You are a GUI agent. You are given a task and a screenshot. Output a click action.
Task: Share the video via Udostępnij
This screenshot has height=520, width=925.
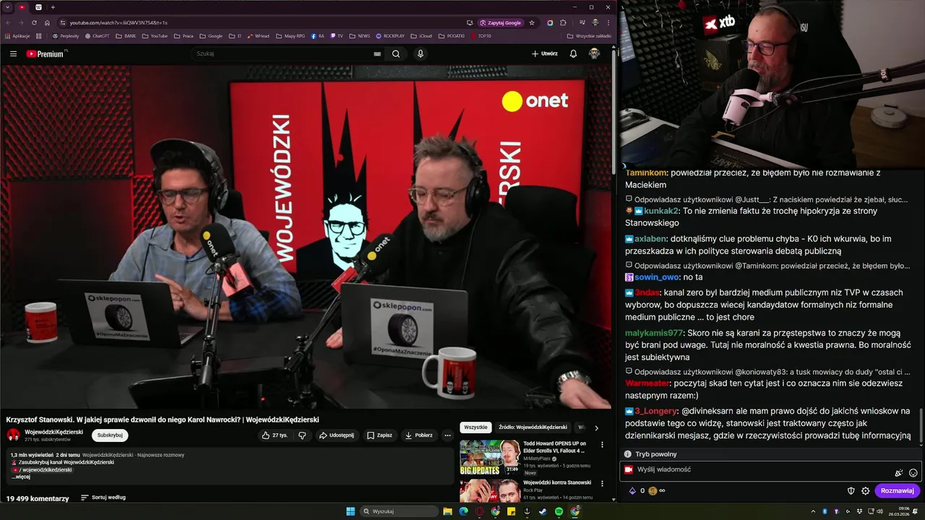pyautogui.click(x=336, y=435)
